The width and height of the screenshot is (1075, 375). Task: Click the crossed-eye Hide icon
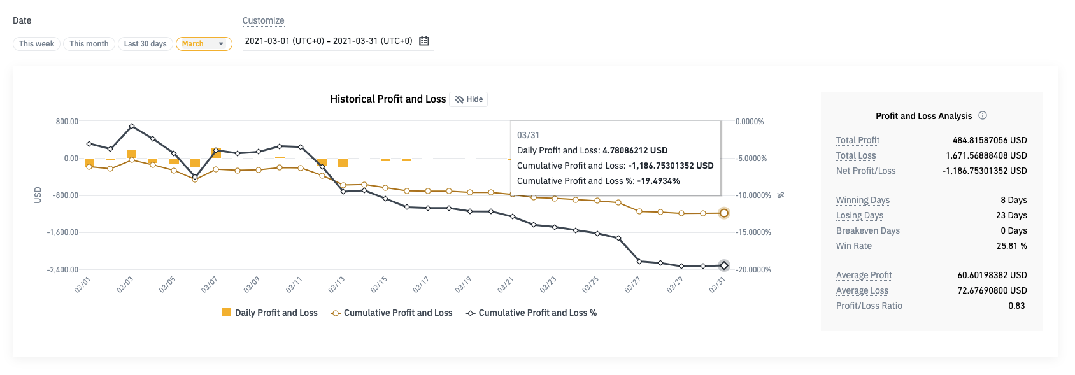[459, 99]
